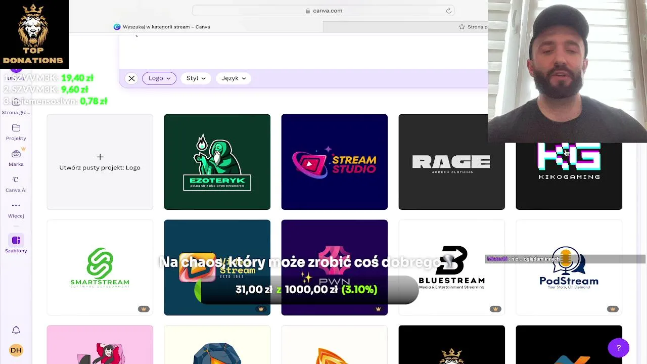Click crown badge on BlueStream template
This screenshot has height=364, width=647.
pyautogui.click(x=495, y=309)
